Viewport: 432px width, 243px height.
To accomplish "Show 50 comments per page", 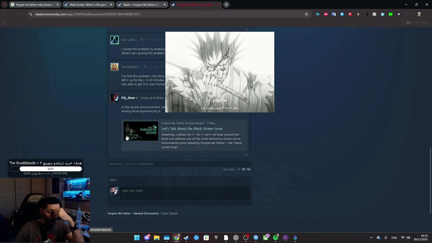I will click(x=249, y=169).
